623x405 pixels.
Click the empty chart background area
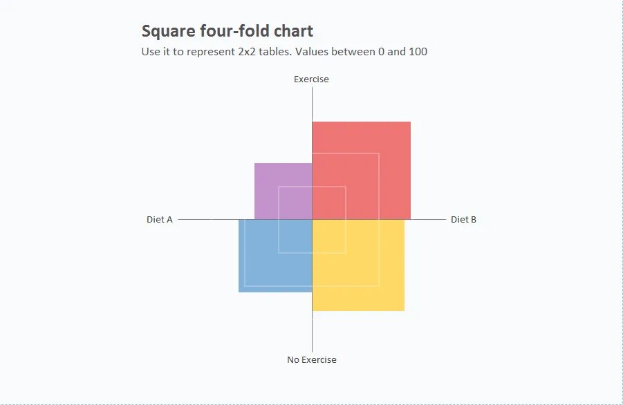tap(519, 311)
